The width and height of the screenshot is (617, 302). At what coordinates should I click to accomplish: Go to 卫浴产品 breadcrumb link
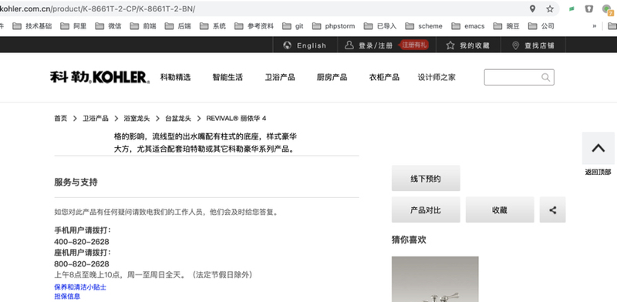click(95, 119)
